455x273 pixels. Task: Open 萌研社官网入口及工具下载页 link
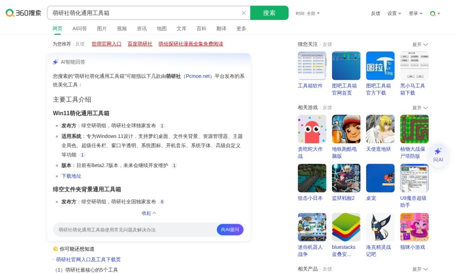coord(88,259)
